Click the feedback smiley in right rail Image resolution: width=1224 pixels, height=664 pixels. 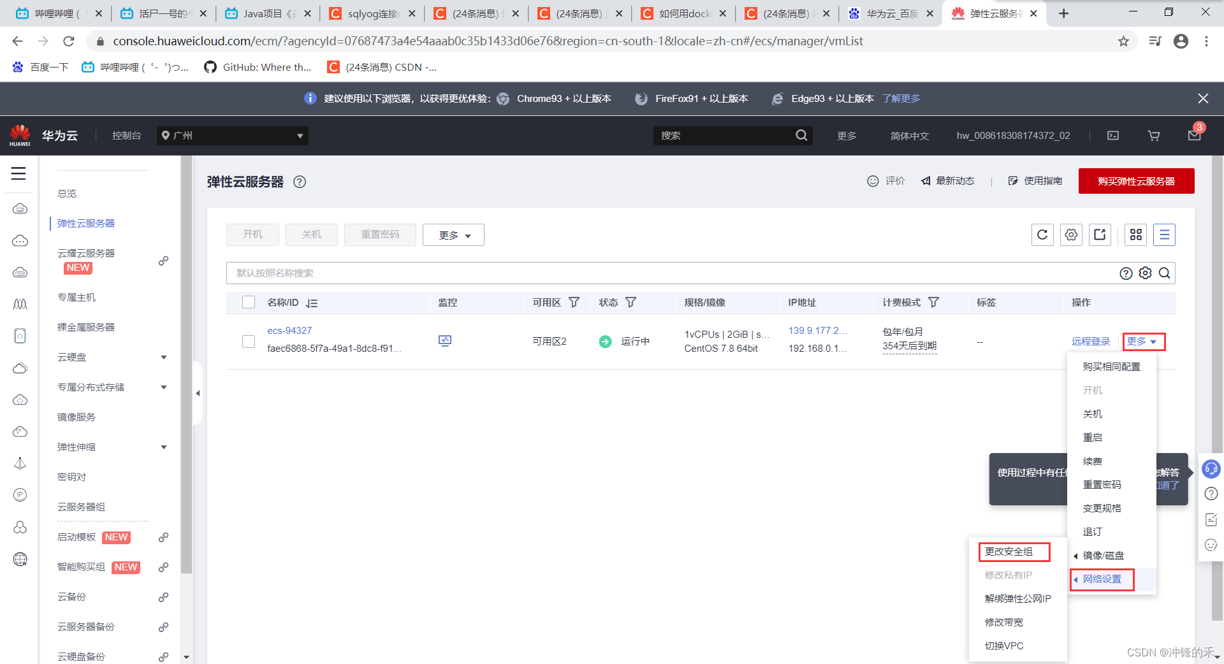click(1211, 545)
